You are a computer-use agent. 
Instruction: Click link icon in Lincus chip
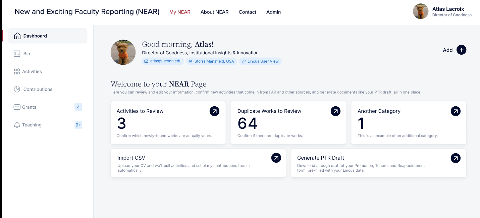coord(244,61)
